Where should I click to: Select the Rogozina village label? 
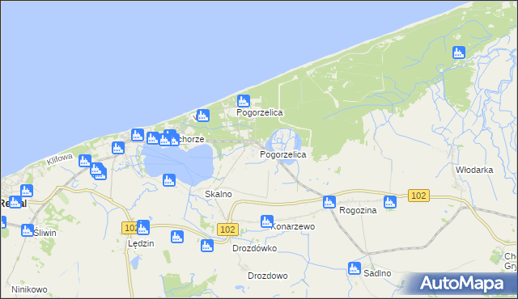tap(358, 210)
